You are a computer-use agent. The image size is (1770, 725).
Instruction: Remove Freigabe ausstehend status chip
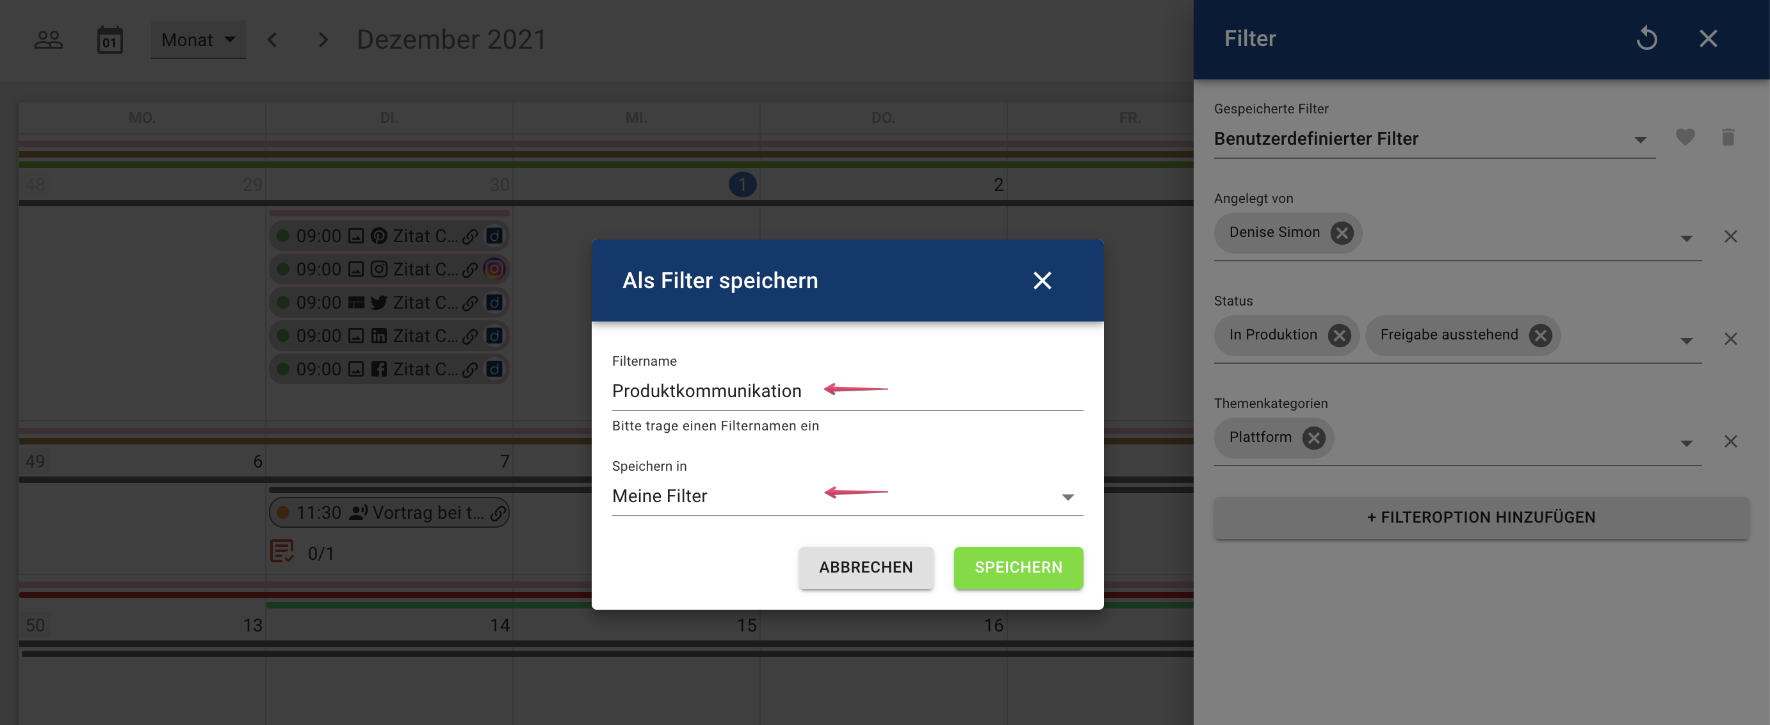(x=1541, y=336)
